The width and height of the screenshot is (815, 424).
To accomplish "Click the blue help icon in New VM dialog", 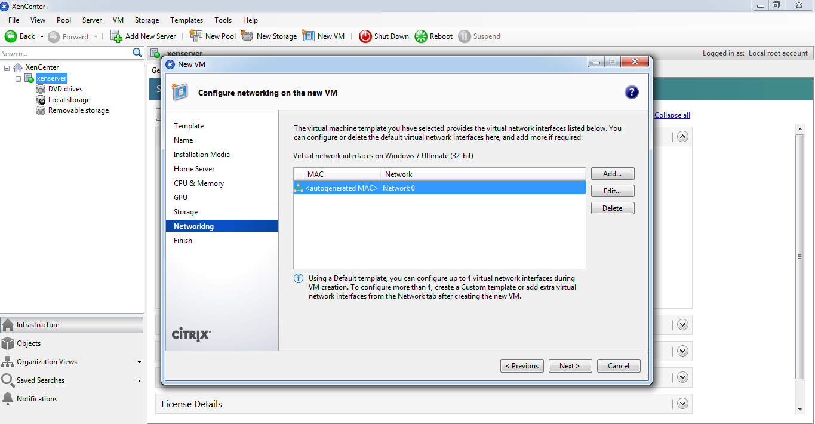I will pos(632,92).
